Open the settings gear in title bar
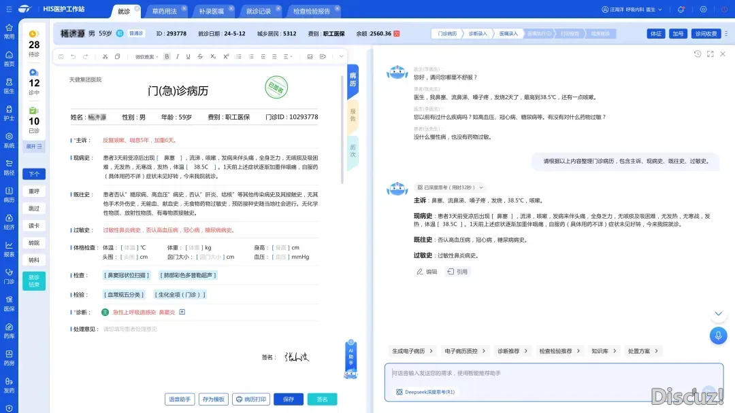 [703, 10]
